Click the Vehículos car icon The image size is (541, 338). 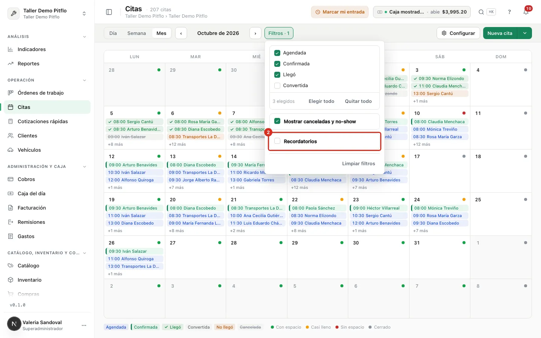pos(11,150)
